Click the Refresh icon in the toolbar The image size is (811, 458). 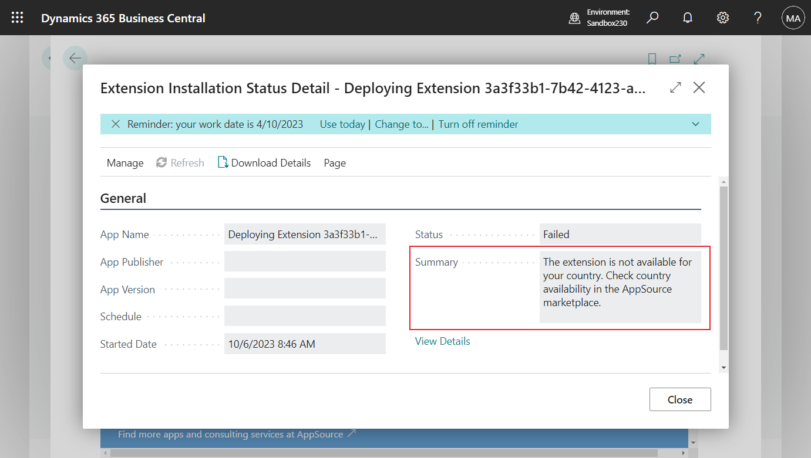click(161, 162)
